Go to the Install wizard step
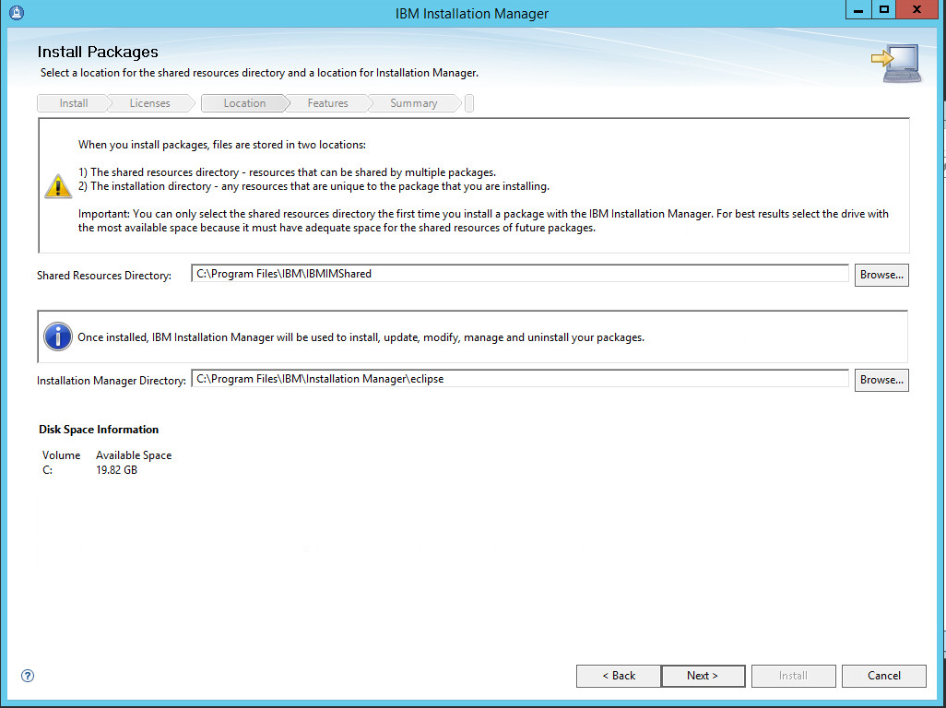The image size is (946, 708). [74, 103]
